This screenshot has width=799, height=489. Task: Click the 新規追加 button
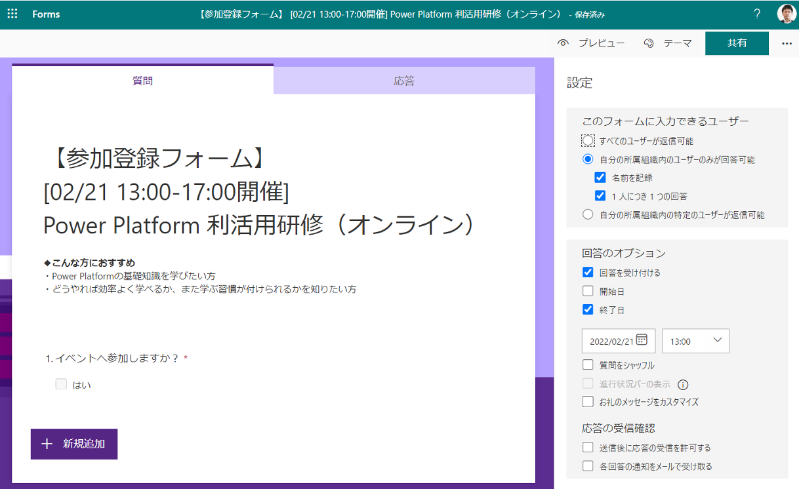[x=74, y=444]
